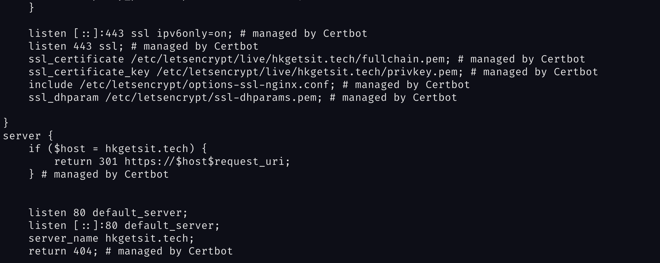
Task: Click 'listen [::]:80 default_server;' line
Action: [x=124, y=226]
